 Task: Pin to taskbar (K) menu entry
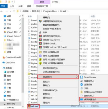pos(50,68)
